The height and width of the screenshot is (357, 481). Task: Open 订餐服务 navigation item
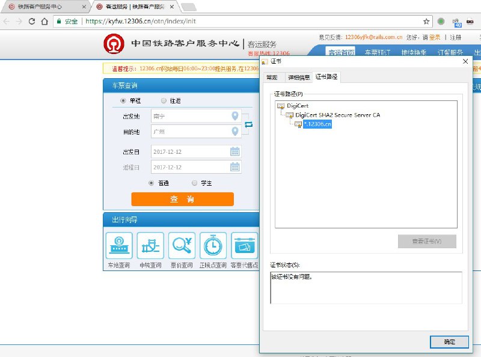[x=450, y=52]
